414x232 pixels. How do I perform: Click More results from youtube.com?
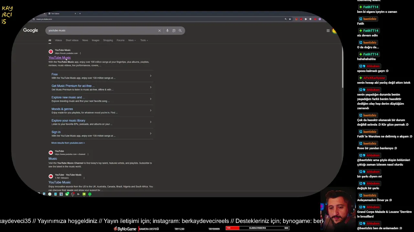point(68,143)
